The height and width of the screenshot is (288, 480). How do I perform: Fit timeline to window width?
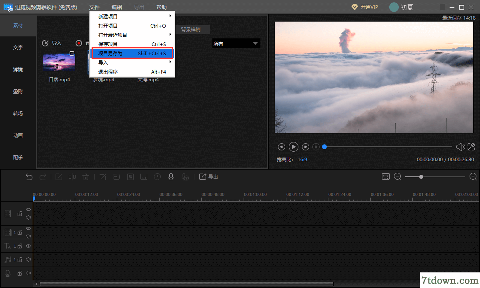pos(386,176)
